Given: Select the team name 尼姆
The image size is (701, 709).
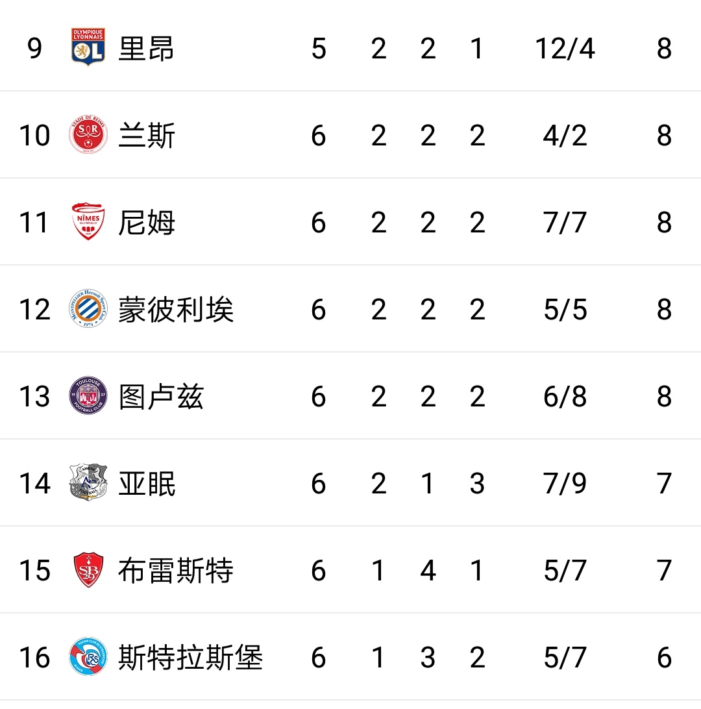Looking at the screenshot, I should pos(146,223).
